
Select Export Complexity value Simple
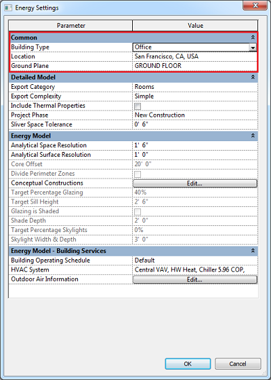(x=195, y=96)
